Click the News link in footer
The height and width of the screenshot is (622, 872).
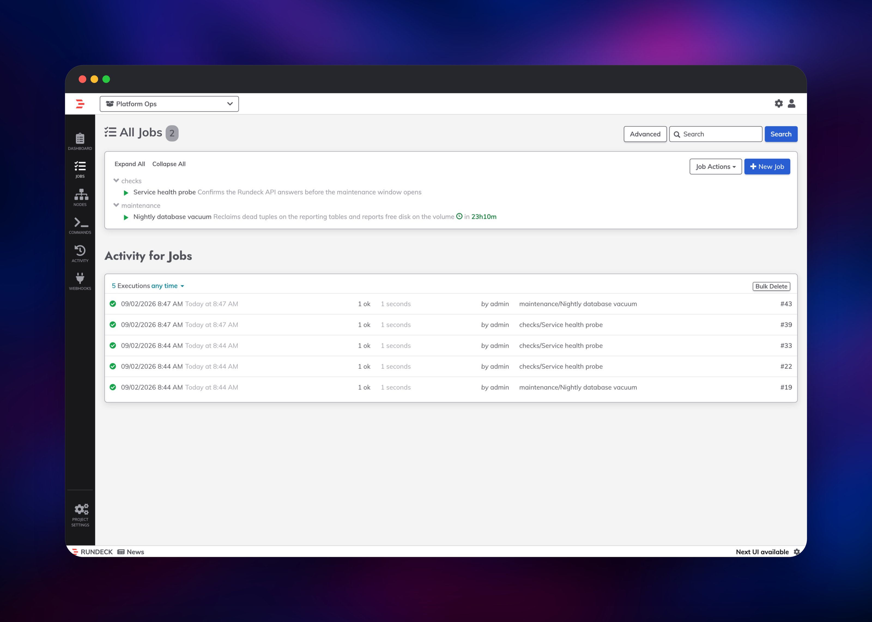click(x=135, y=552)
